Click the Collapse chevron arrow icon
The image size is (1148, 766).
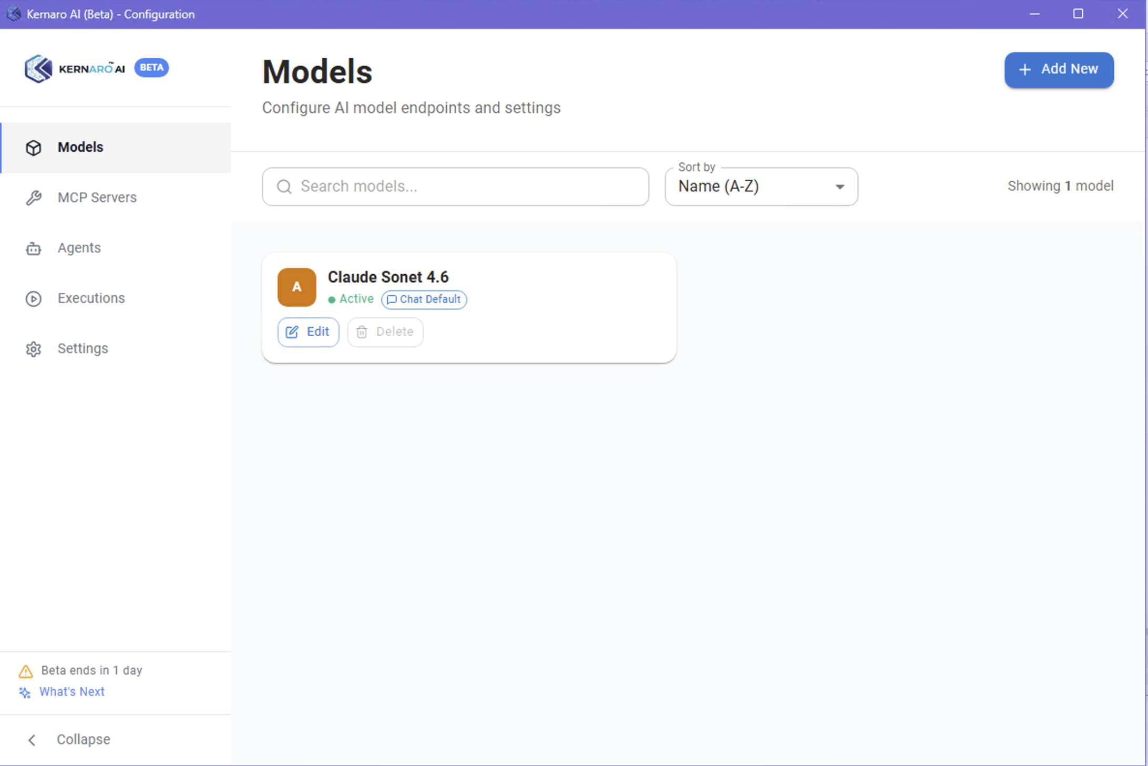click(32, 740)
